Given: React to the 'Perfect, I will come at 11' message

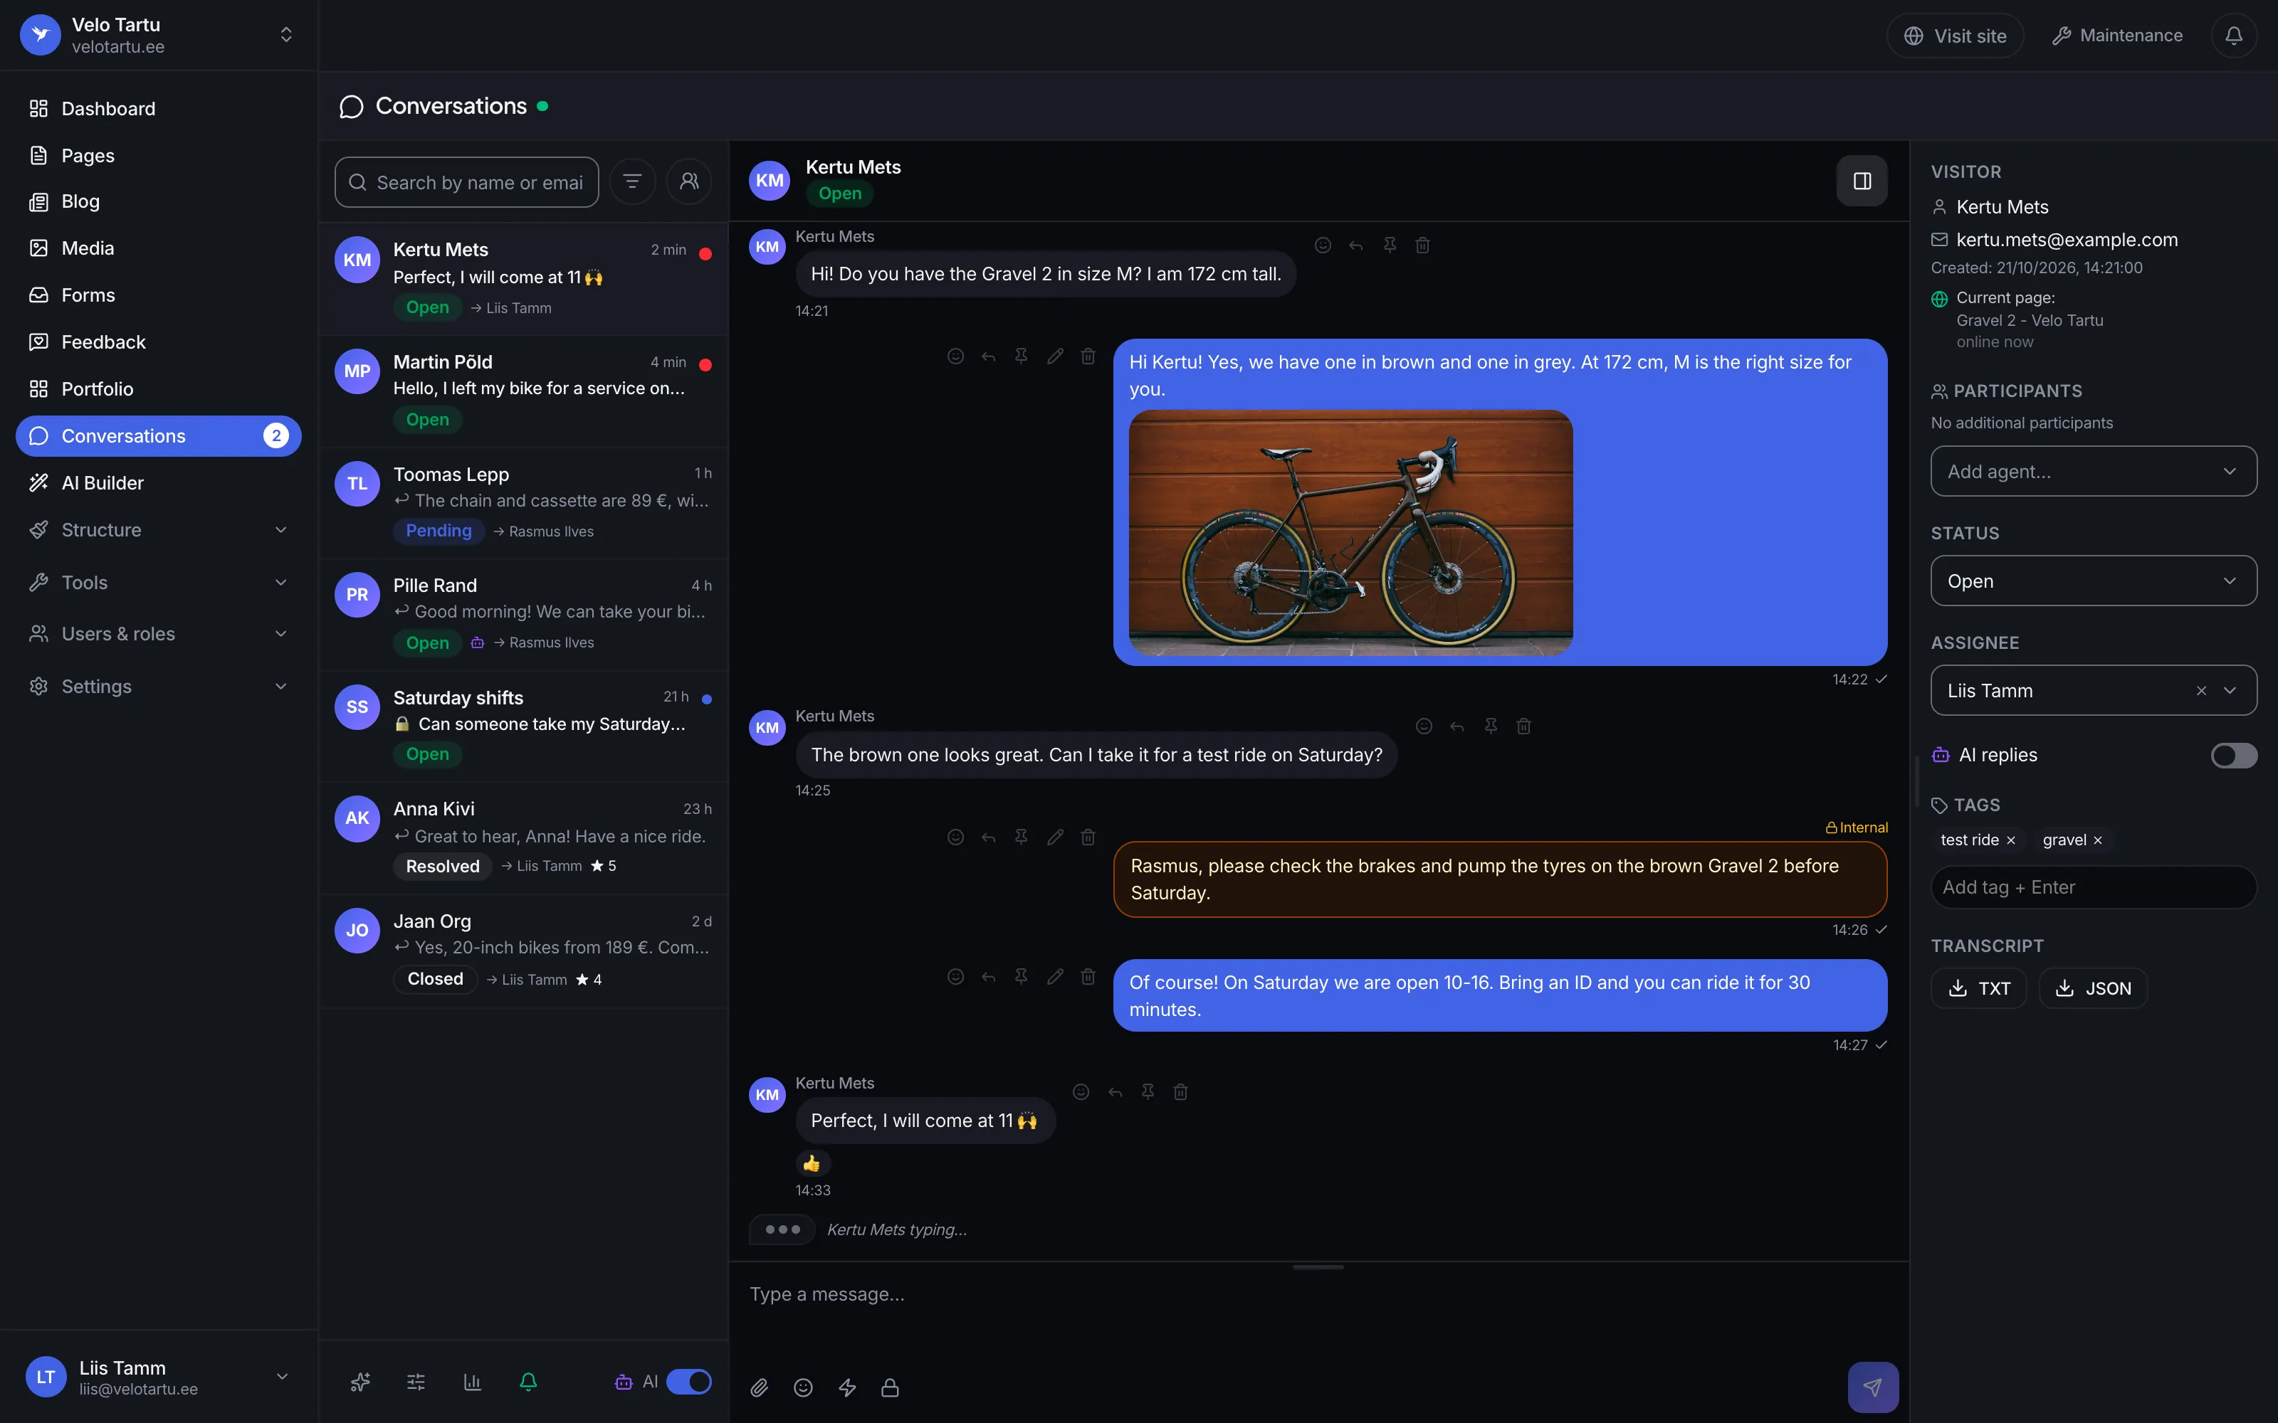Looking at the screenshot, I should pyautogui.click(x=1081, y=1091).
